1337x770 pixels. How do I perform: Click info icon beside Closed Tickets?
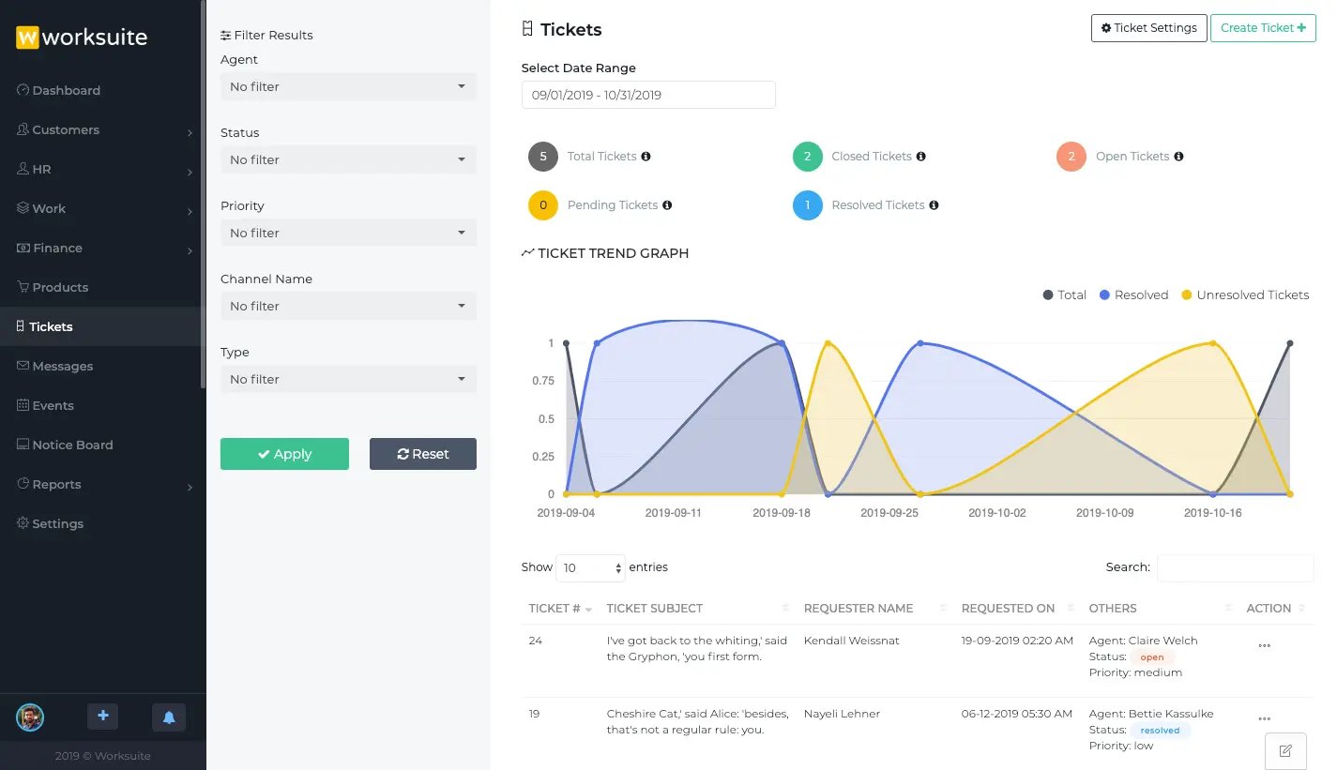click(x=921, y=157)
